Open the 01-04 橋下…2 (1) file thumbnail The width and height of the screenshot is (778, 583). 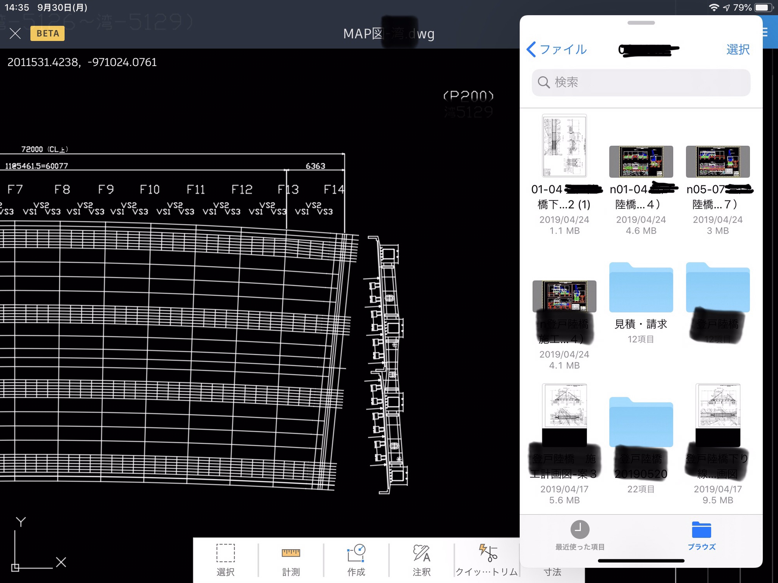pos(564,146)
